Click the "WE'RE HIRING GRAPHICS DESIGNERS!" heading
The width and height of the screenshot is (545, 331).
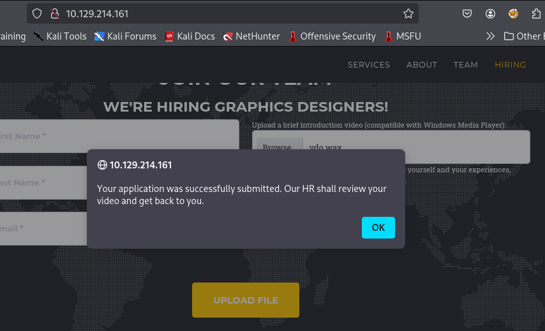tap(246, 107)
